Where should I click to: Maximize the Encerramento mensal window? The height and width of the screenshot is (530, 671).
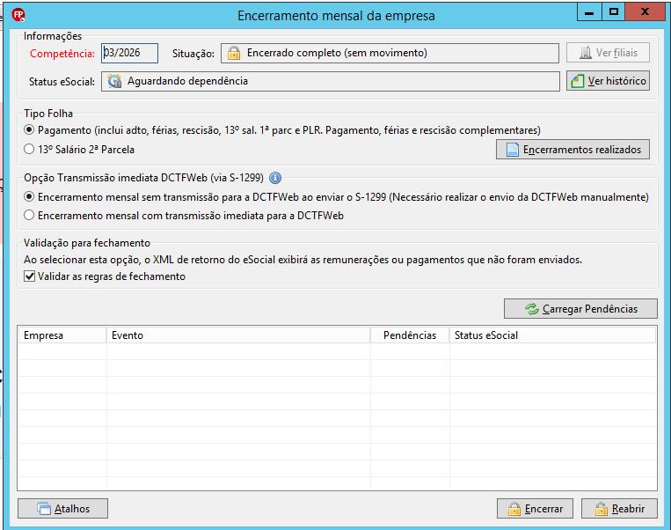(x=614, y=11)
